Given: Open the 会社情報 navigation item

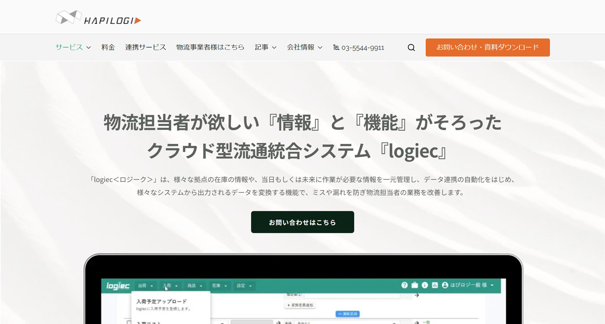Looking at the screenshot, I should pyautogui.click(x=300, y=47).
